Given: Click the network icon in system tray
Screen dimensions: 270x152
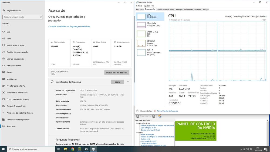Looking at the screenshot, I should [x=248, y=149].
